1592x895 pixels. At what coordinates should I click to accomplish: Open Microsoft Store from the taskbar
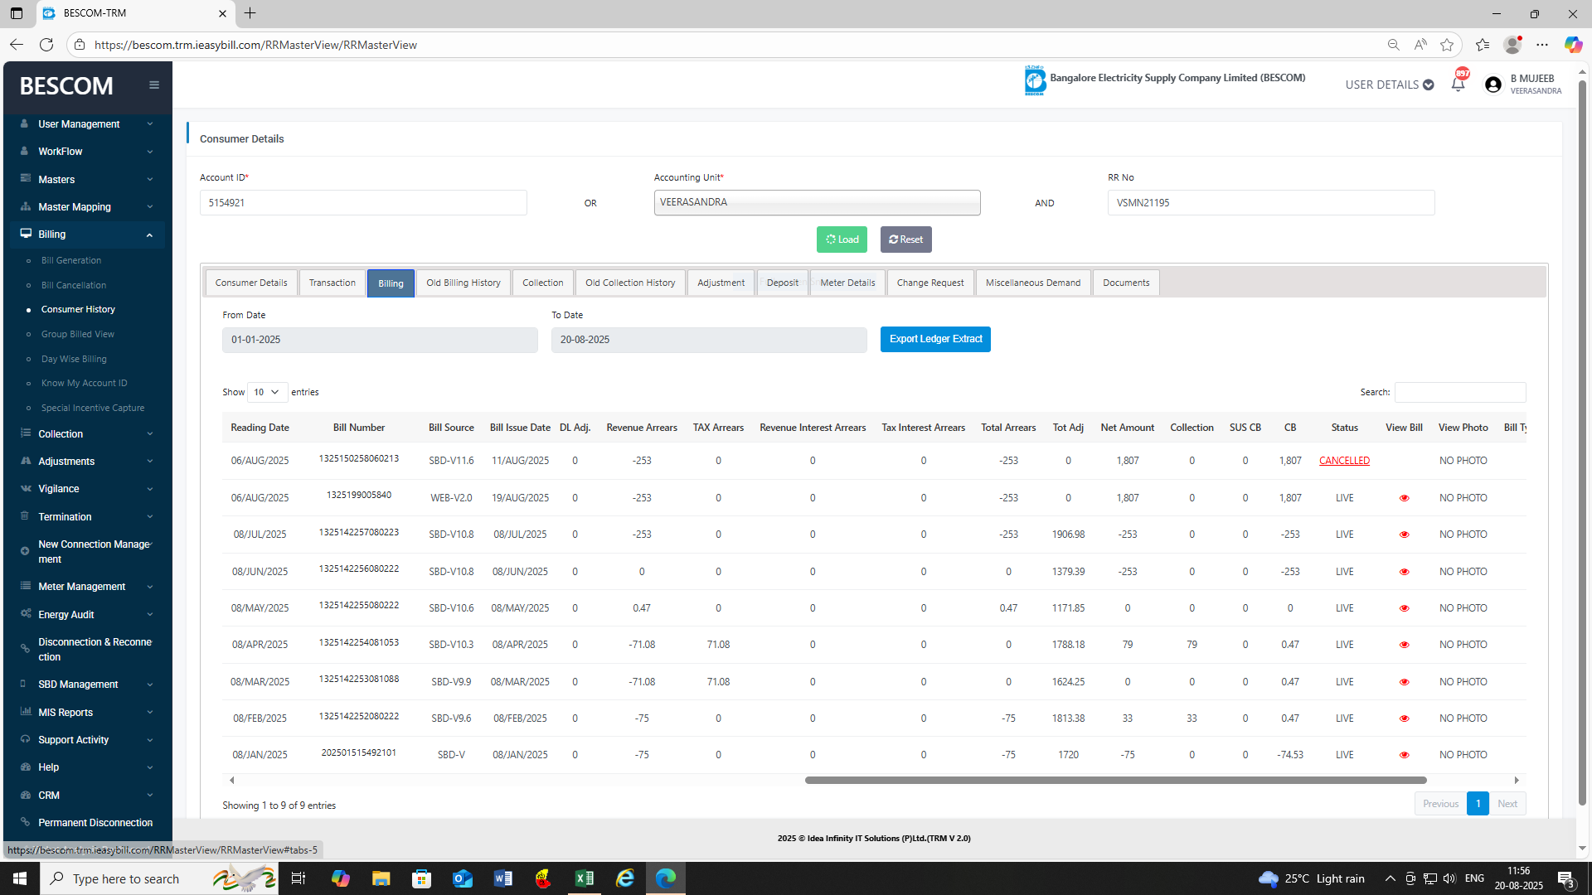[422, 878]
